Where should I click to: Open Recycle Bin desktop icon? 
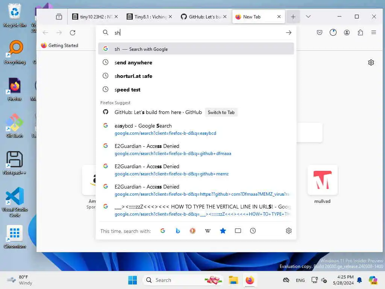point(15,15)
